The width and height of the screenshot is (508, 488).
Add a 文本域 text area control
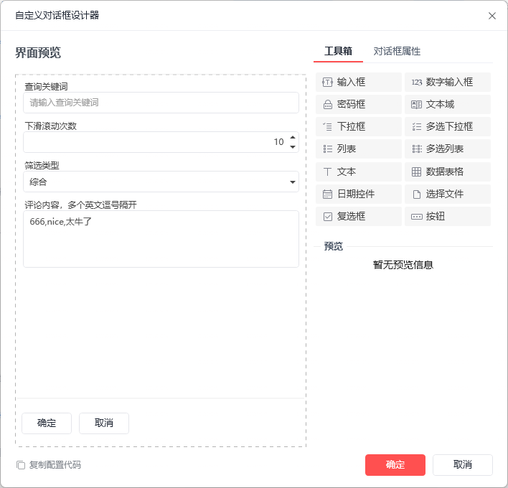point(448,104)
